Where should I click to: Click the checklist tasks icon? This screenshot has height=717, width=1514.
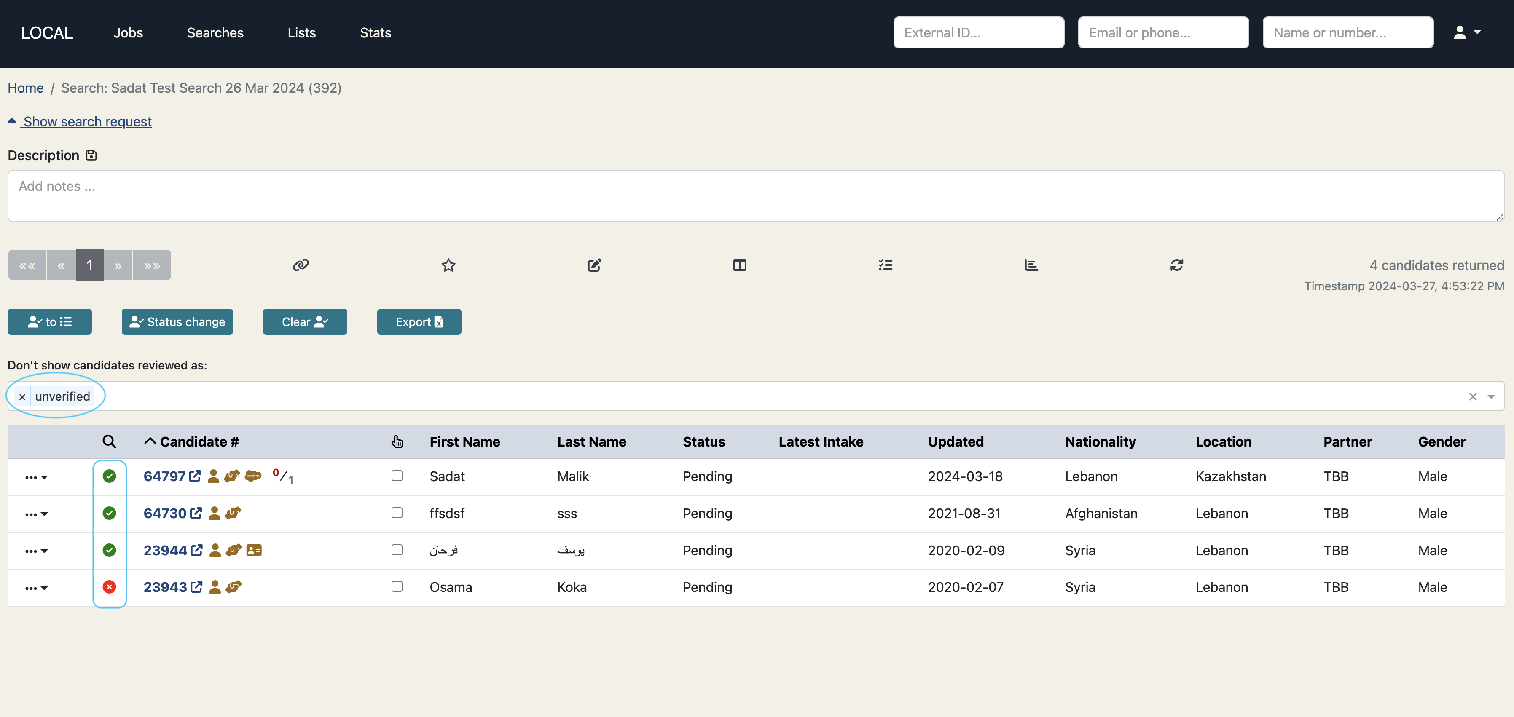click(885, 265)
